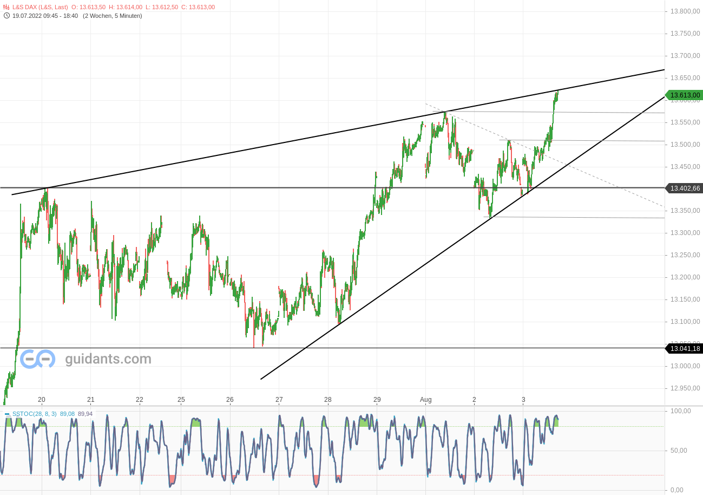Image resolution: width=703 pixels, height=495 pixels.
Task: Click the date range text 19.07.2022 09:45 - 18:40
Action: click(x=46, y=16)
